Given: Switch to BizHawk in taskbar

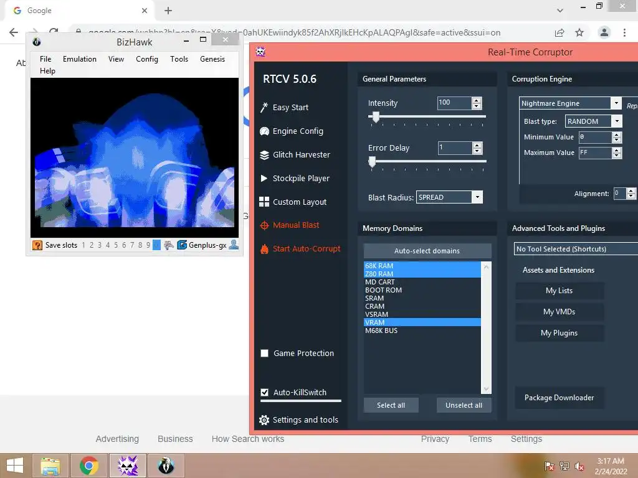Looking at the screenshot, I should click(x=166, y=466).
